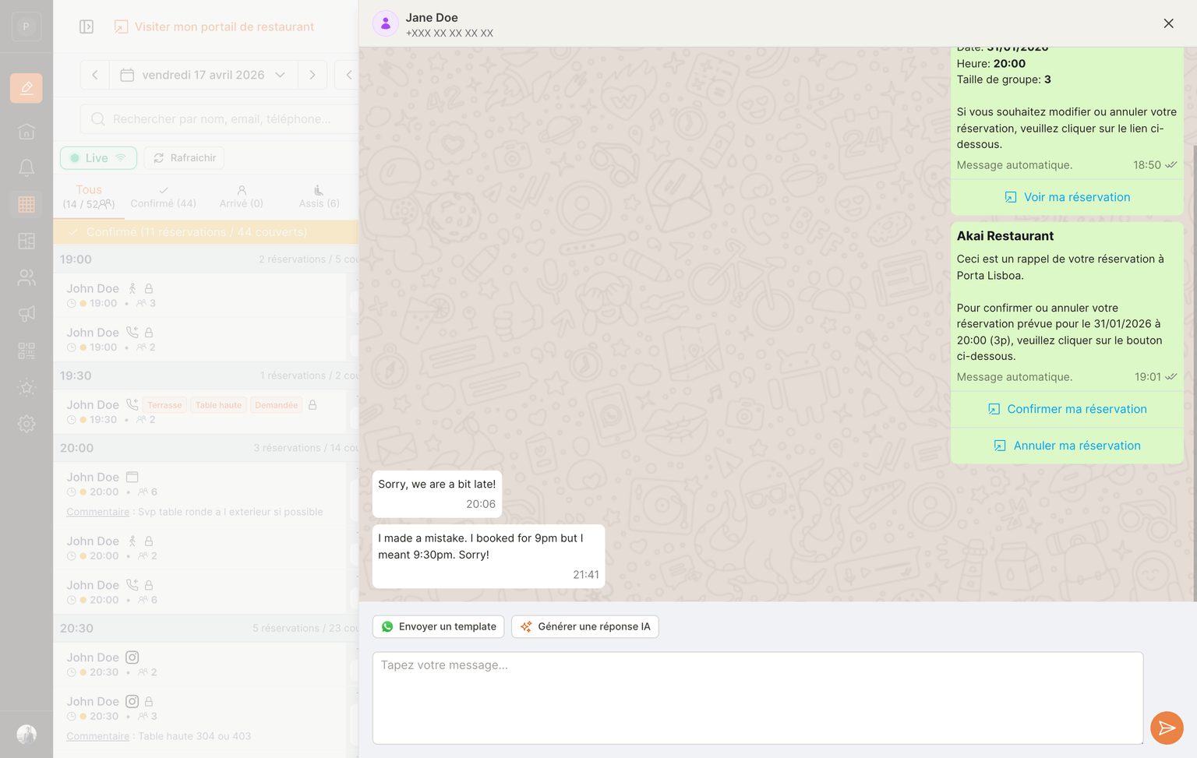Open the floor plan layout icon in the sidebar
The height and width of the screenshot is (758, 1197).
coord(26,241)
